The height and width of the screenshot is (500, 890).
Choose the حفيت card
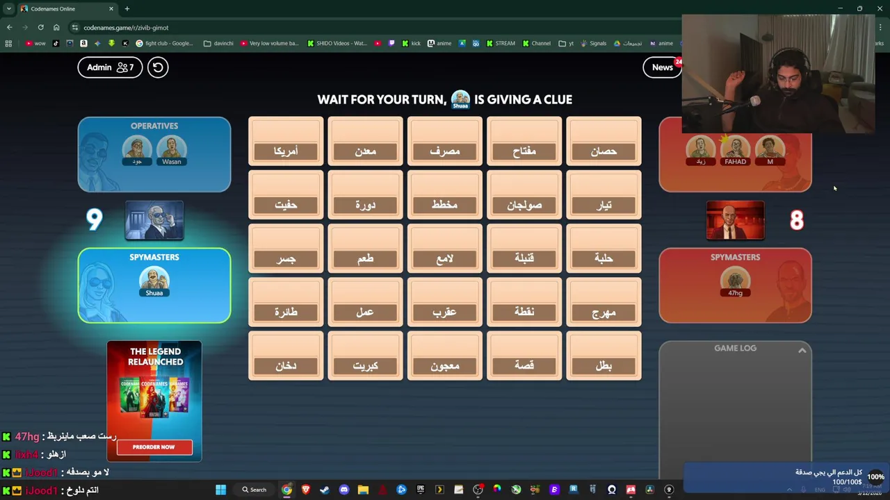286,195
